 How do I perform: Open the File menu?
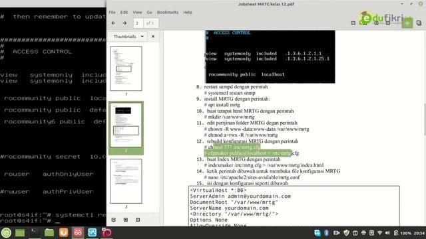[x=112, y=12]
